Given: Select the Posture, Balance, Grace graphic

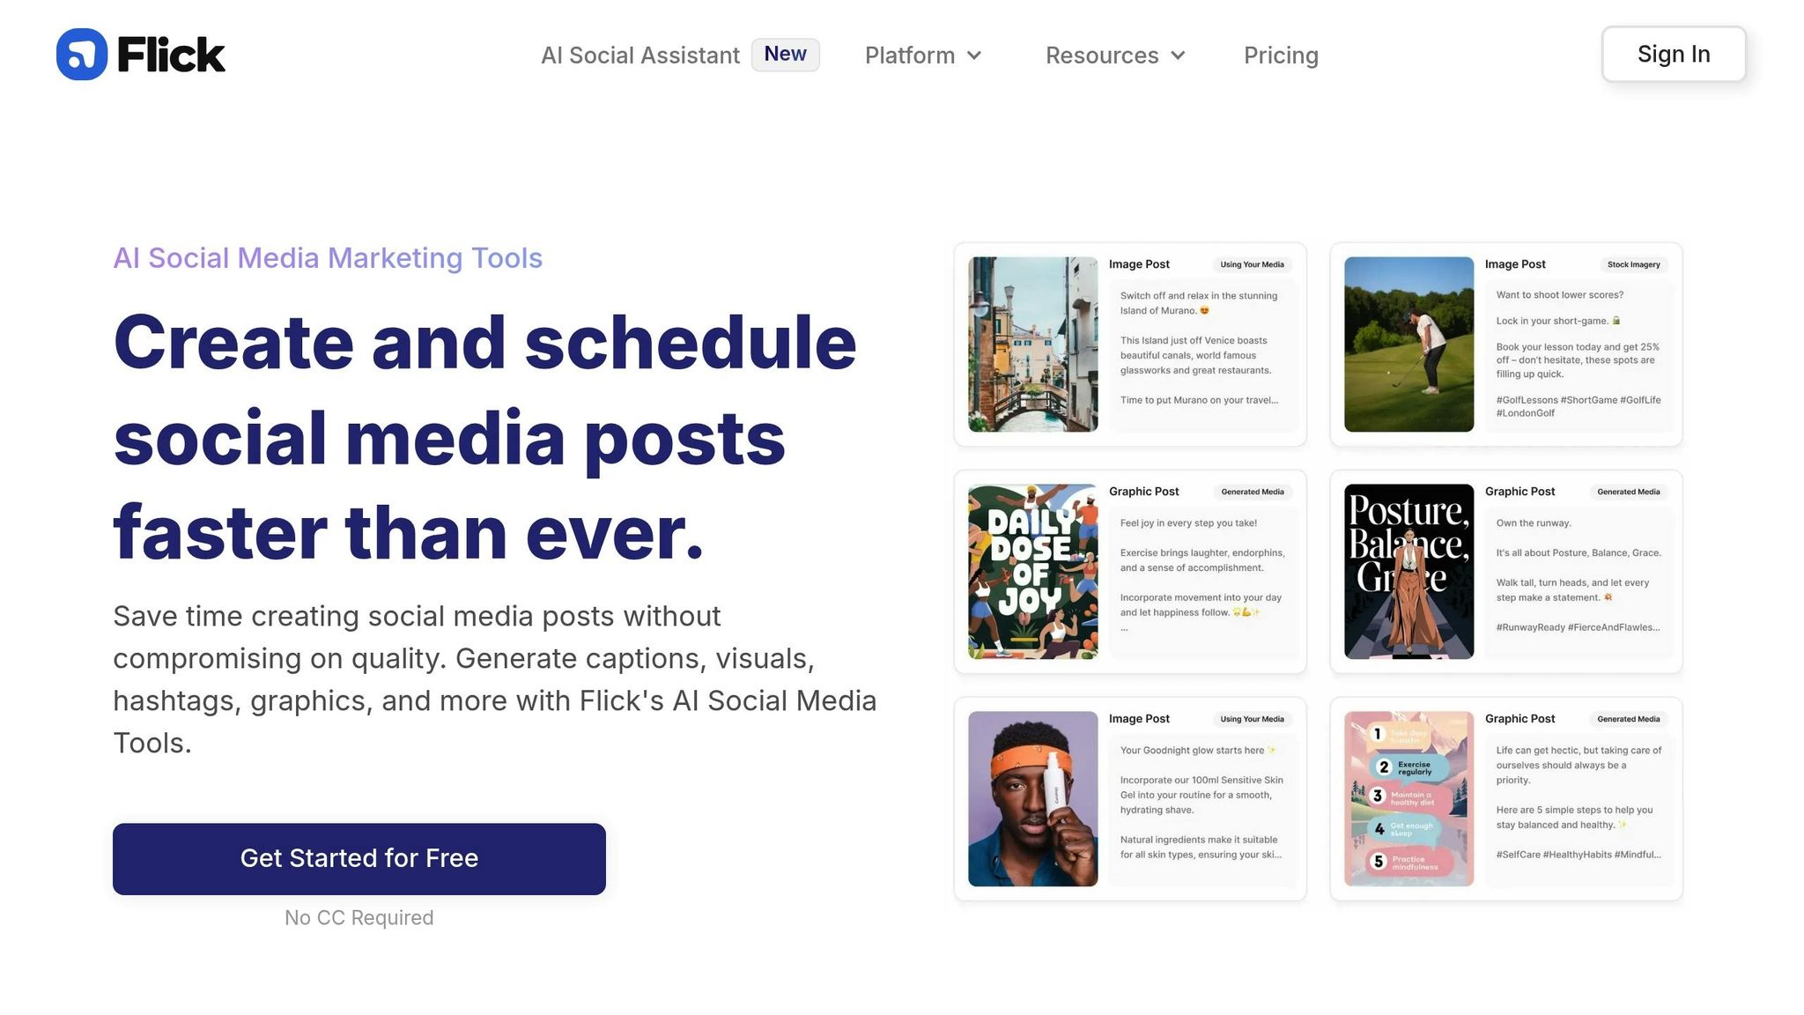Looking at the screenshot, I should [x=1408, y=571].
